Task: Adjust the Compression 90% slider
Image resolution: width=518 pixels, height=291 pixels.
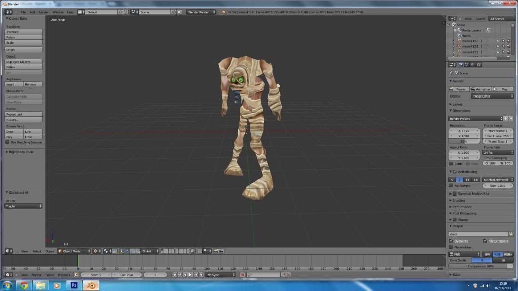Action: tap(481, 266)
